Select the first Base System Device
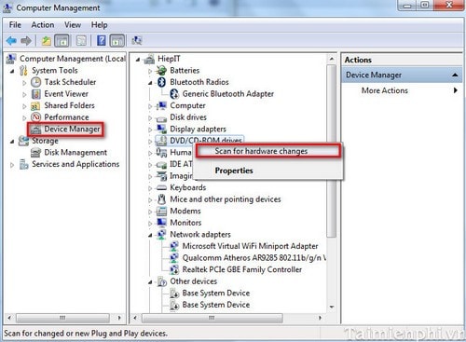 [216, 293]
